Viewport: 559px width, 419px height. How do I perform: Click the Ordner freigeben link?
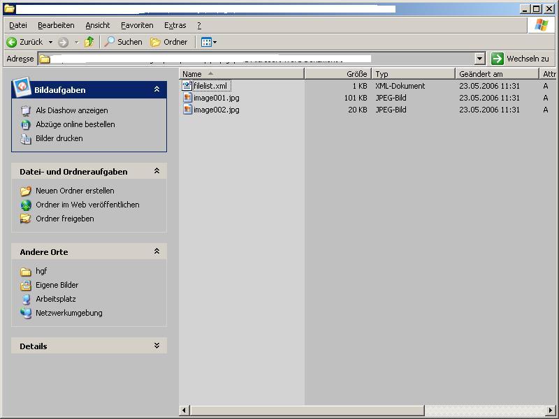[x=65, y=219]
